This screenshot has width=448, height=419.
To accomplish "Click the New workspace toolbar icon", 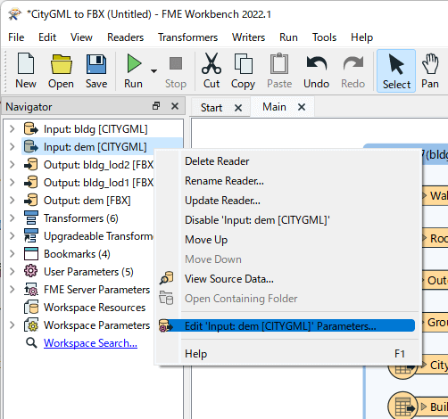I will click(x=26, y=63).
